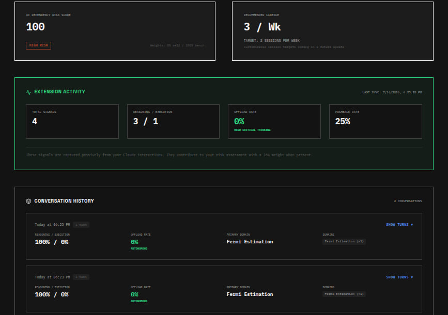
Task: Click the Extension Activity heading
Action: [60, 91]
